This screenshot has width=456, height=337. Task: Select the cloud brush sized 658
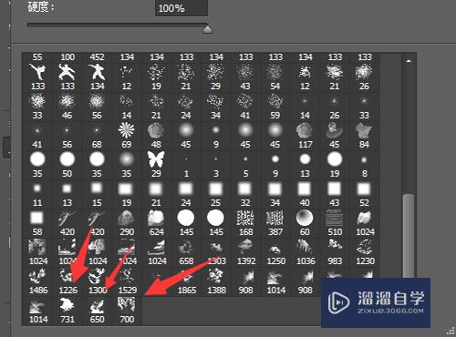click(186, 247)
